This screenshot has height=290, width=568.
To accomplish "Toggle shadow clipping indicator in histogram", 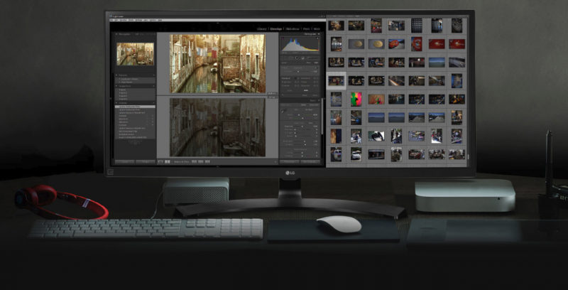I will (x=283, y=38).
